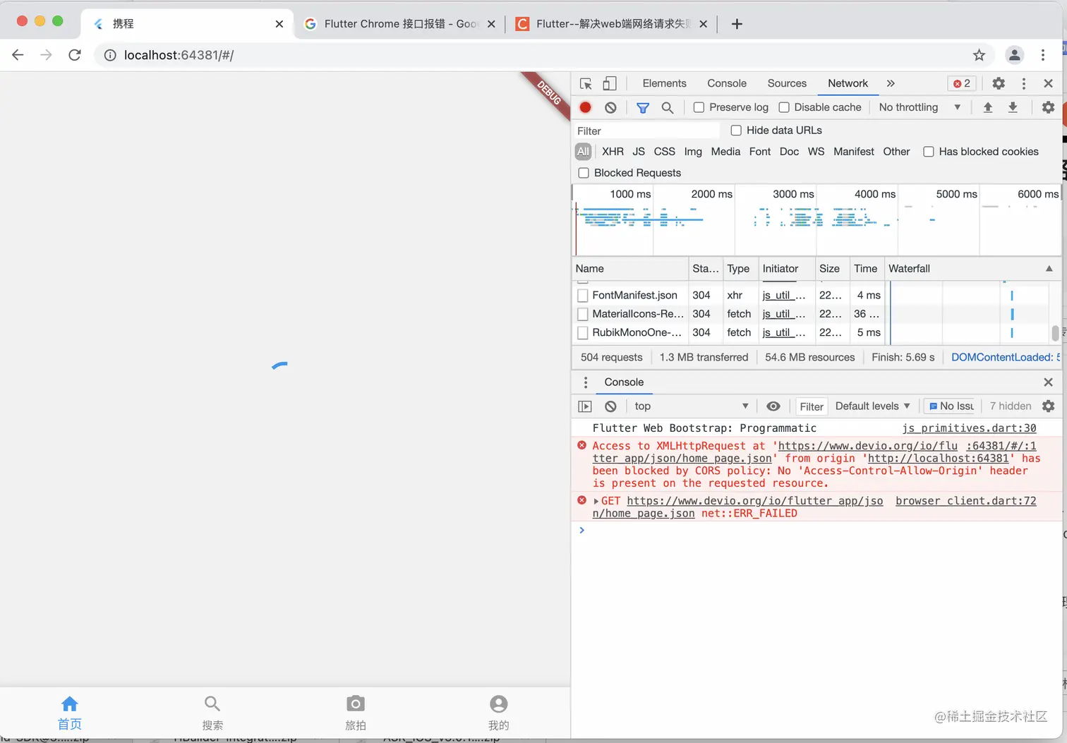Open DevTools settings gear
This screenshot has height=743, width=1067.
pos(999,83)
